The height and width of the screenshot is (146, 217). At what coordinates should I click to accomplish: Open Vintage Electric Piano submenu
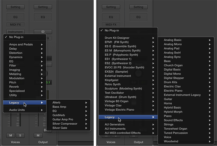[x=128, y=110]
